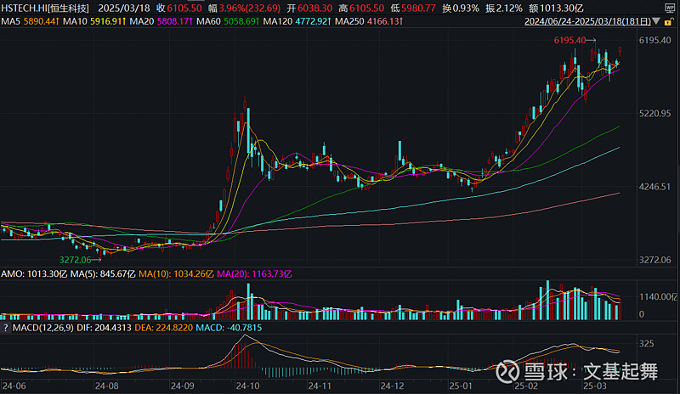This screenshot has width=680, height=394.
Task: Click the MA250 4166.13 indicator label
Action: tap(369, 21)
